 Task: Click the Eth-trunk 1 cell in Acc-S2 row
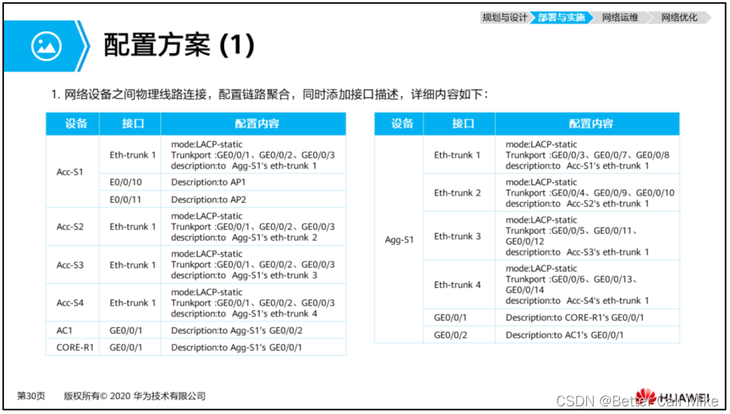coord(131,227)
